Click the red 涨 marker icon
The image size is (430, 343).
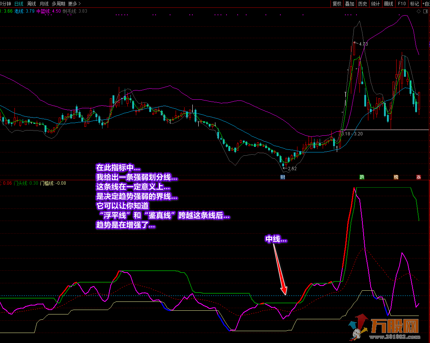click(418, 177)
